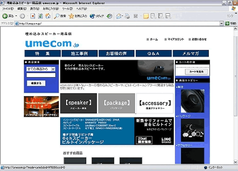Open the Media toolbar button
This screenshot has height=171, width=238.
97,16
